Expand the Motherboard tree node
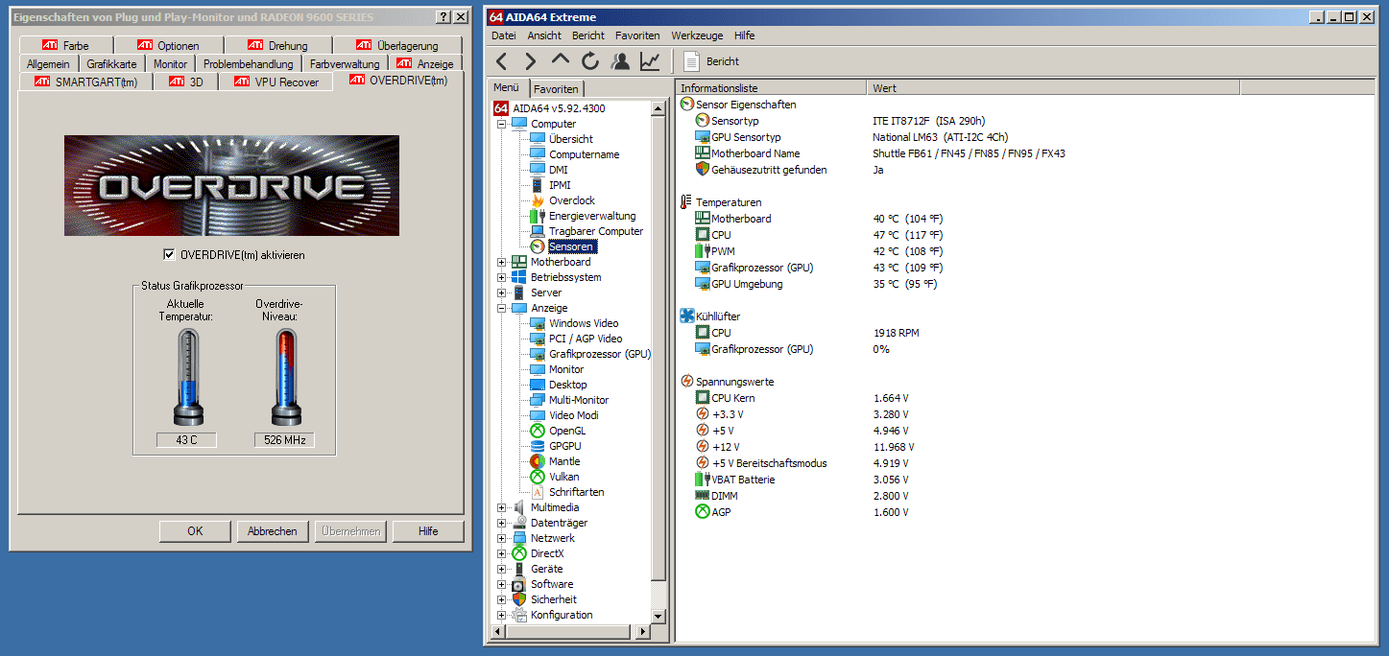This screenshot has height=656, width=1389. (x=501, y=262)
